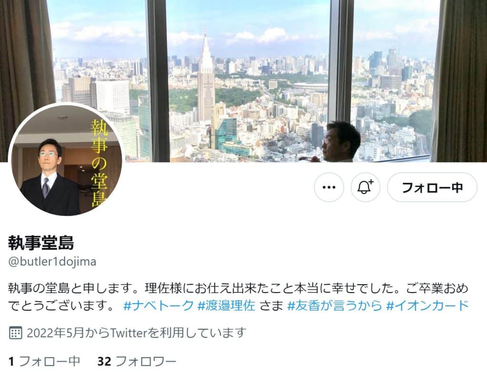Click the yellow 執事の堂島 text in avatar
The image size is (487, 372).
(99, 162)
